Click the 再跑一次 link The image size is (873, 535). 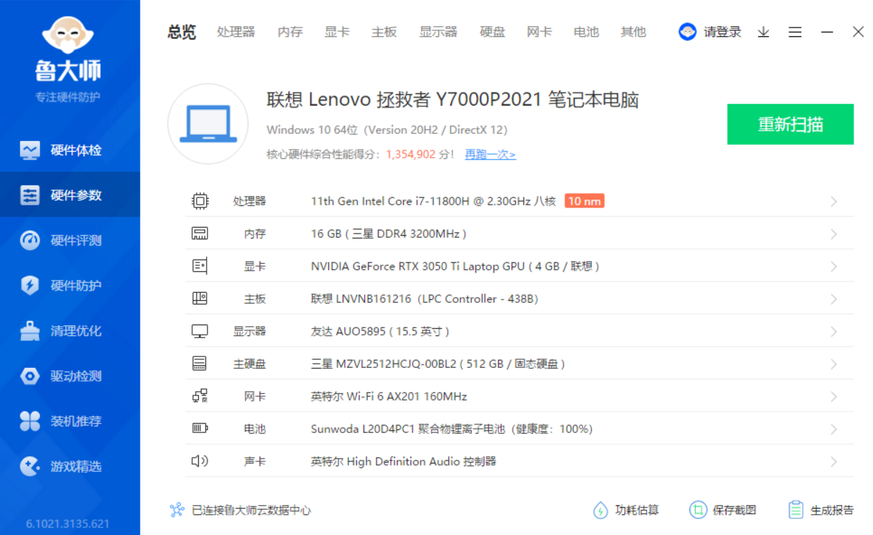click(x=490, y=154)
